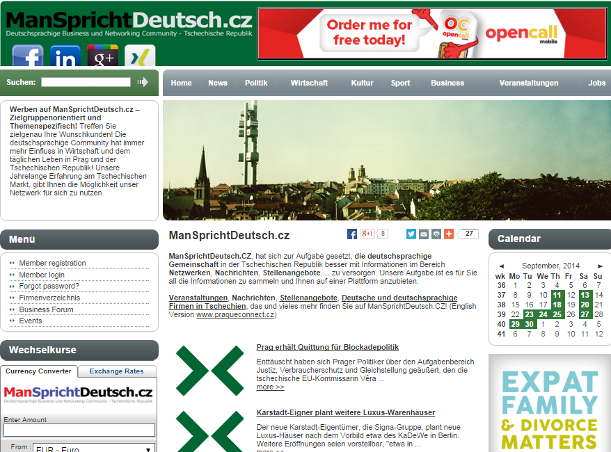This screenshot has height=452, width=611.
Task: Open the Veranstaltungen navigation item
Action: [528, 83]
